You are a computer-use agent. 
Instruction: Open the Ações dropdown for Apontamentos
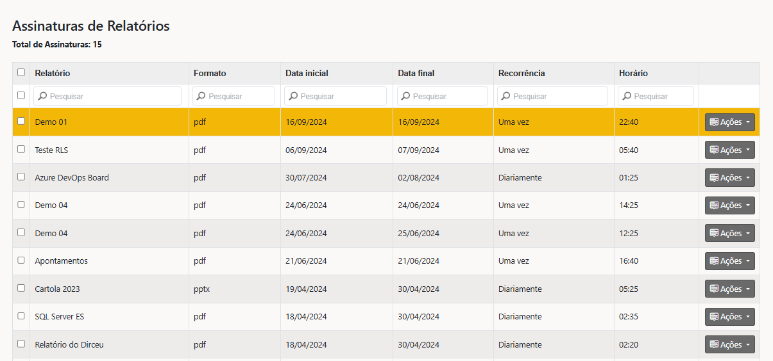pyautogui.click(x=729, y=261)
